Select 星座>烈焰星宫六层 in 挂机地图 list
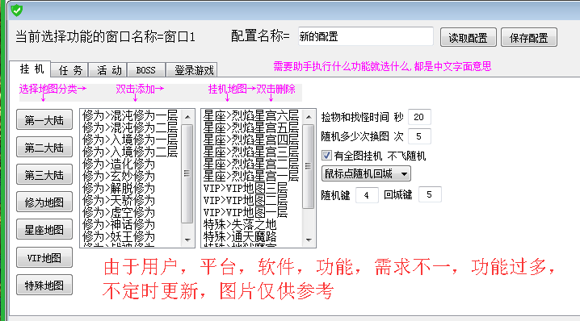 tap(251, 115)
